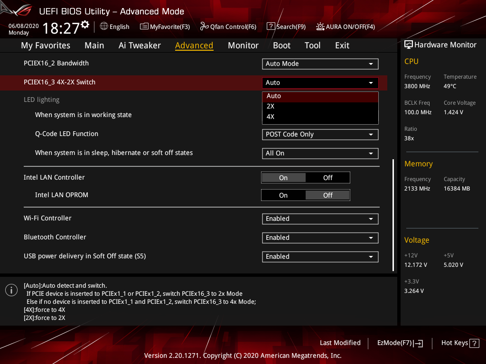
Task: Set Intel LAN OPROM to Off
Action: (327, 195)
